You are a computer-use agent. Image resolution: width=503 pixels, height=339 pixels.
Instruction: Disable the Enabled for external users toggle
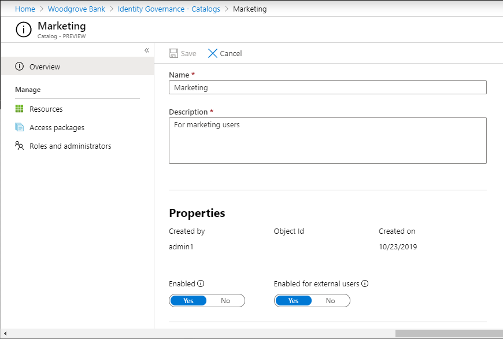point(330,300)
